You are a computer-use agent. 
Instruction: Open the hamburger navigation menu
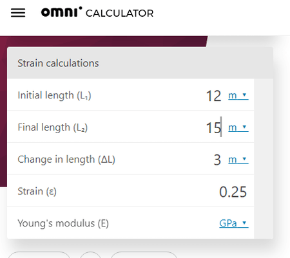click(18, 13)
